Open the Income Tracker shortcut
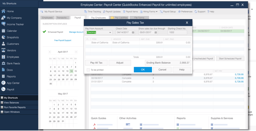The image size is (256, 131). [x=13, y=24]
